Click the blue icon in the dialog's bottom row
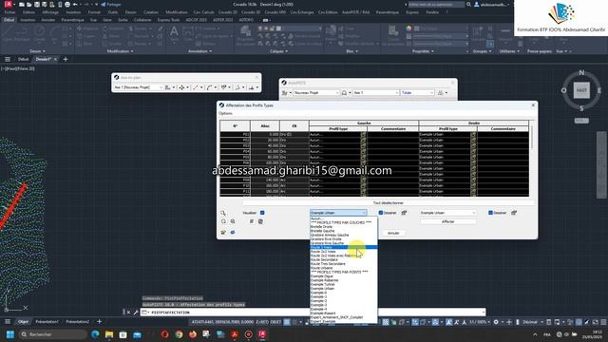This screenshot has width=608, height=342. tap(233, 232)
